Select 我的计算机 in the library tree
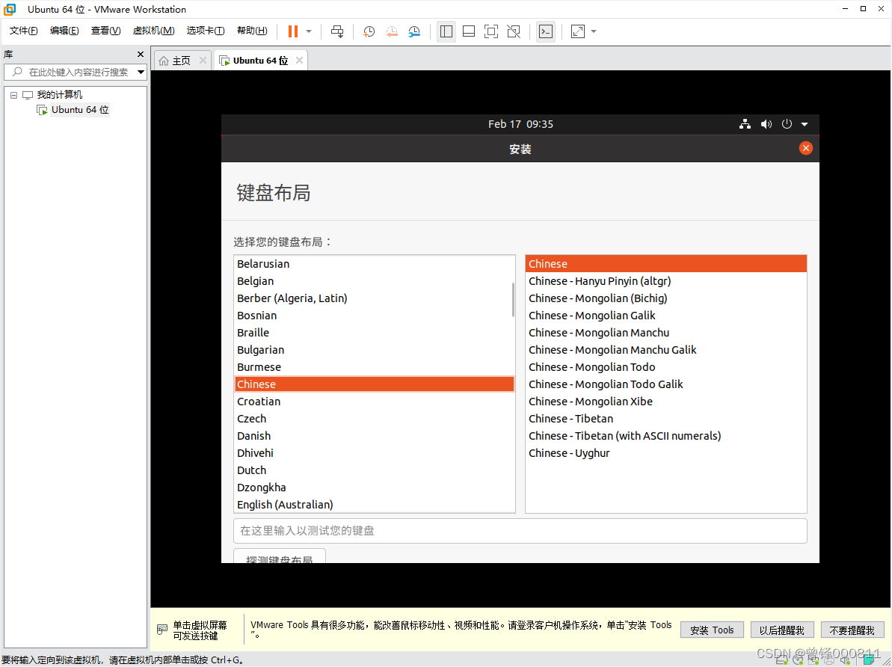The image size is (892, 667). [x=60, y=94]
